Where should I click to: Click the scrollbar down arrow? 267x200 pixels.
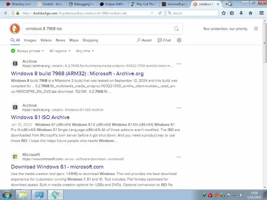tap(265, 187)
